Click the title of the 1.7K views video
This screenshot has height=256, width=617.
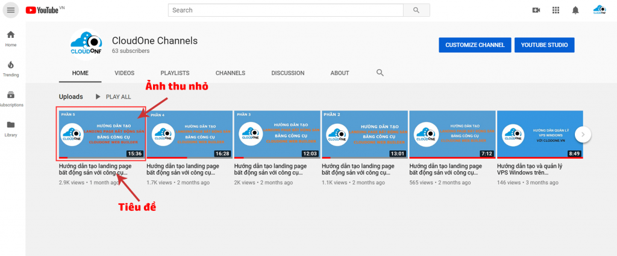183,169
